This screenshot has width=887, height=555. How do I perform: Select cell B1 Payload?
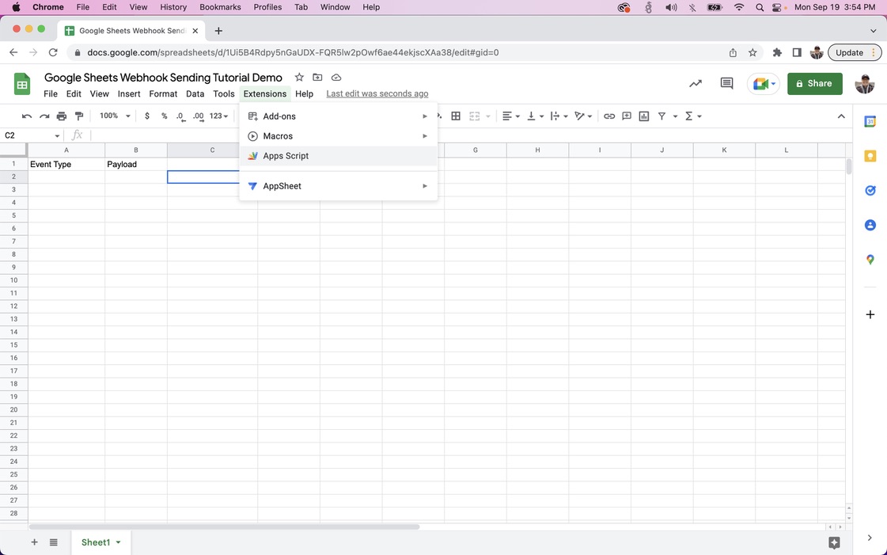coord(136,164)
